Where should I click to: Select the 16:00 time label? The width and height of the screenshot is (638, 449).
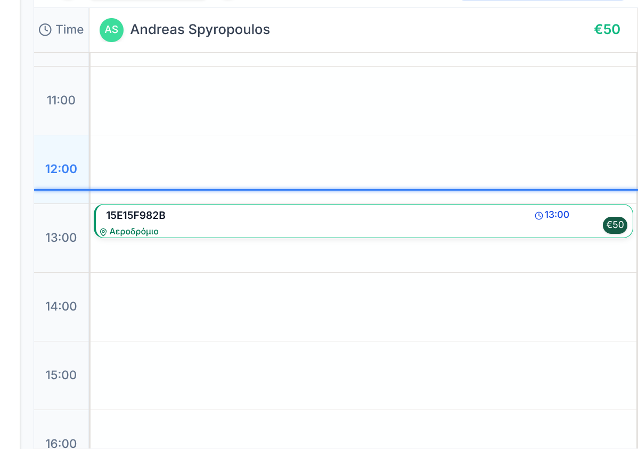pyautogui.click(x=61, y=443)
